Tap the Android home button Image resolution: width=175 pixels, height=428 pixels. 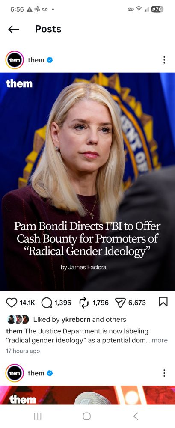pos(86,416)
